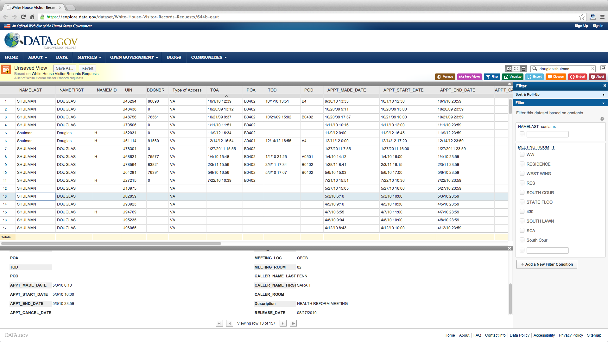This screenshot has width=608, height=342.
Task: Switch to grid table view icon
Action: pyautogui.click(x=509, y=68)
